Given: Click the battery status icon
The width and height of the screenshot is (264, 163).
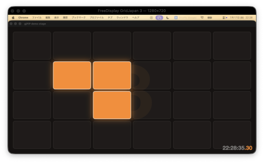Looking at the screenshot, I should (209, 18).
